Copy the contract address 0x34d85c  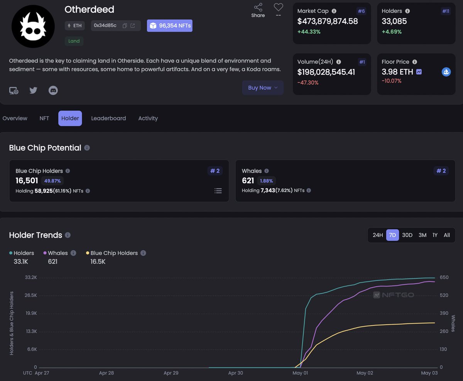point(125,26)
